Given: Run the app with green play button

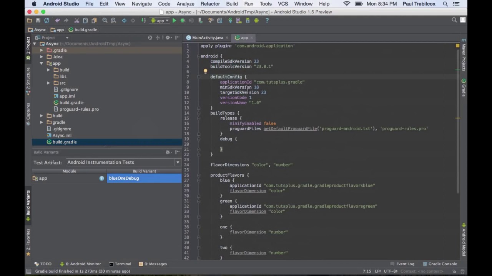Looking at the screenshot, I should (x=174, y=21).
